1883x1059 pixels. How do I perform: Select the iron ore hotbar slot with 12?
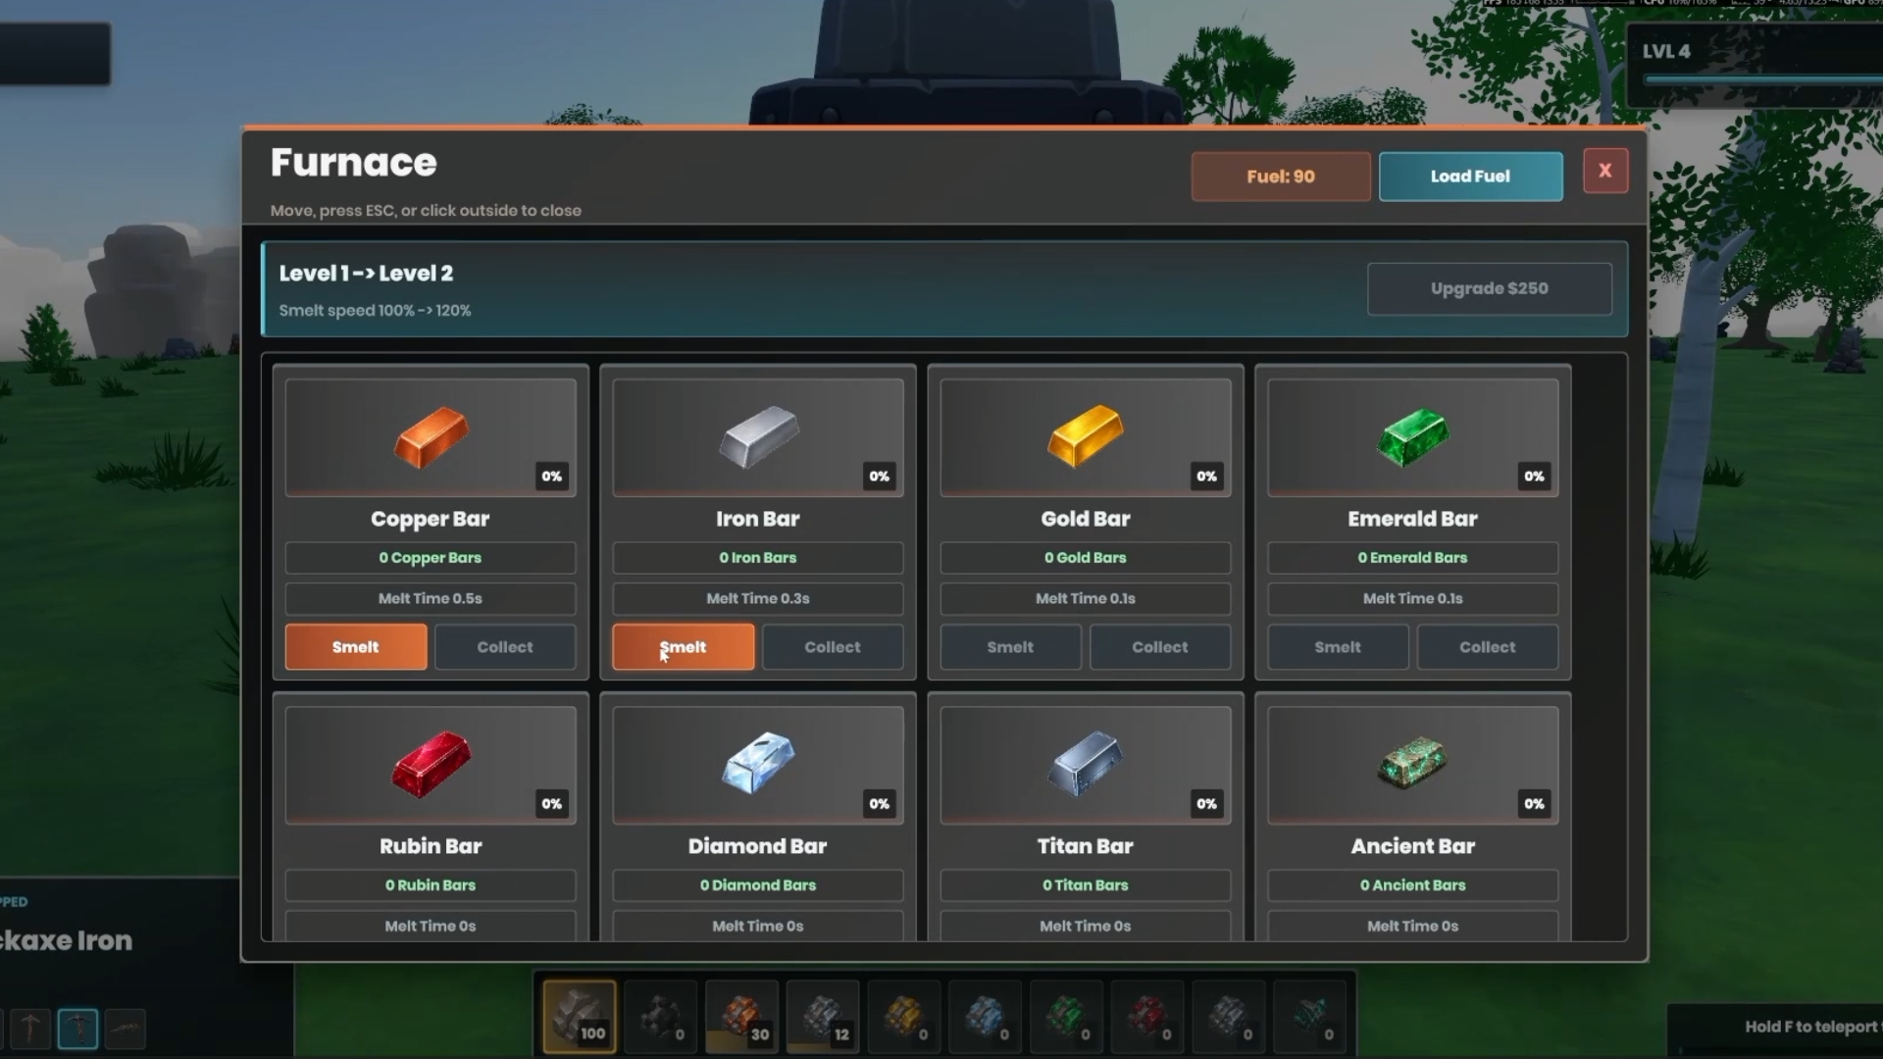pos(823,1017)
